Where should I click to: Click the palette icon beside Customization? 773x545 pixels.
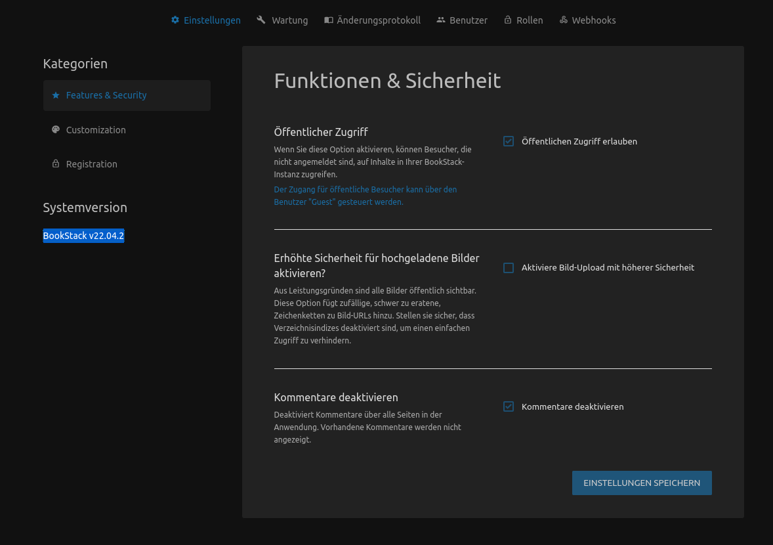[x=56, y=130]
